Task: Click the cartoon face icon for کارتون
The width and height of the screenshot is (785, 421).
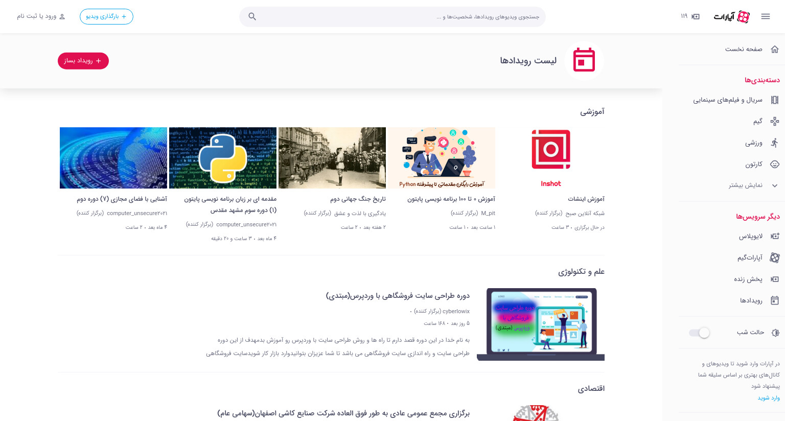Action: (x=775, y=164)
